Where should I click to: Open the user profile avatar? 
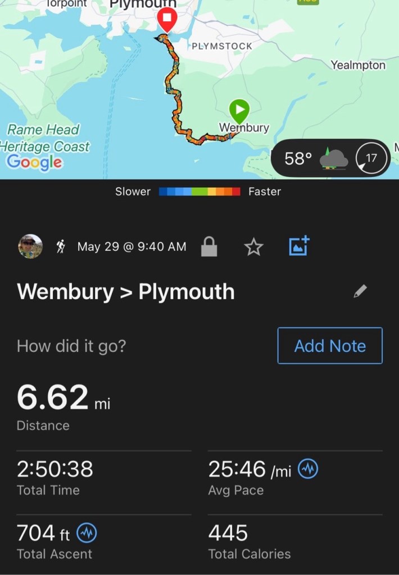click(x=30, y=246)
